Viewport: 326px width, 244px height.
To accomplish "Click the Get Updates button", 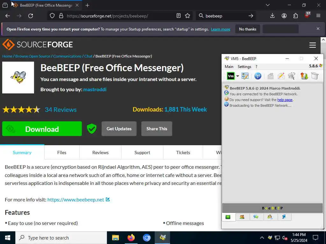I will coord(119,129).
